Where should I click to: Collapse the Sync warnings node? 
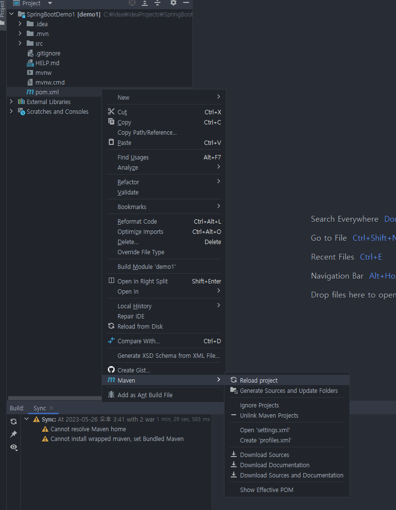coord(27,419)
